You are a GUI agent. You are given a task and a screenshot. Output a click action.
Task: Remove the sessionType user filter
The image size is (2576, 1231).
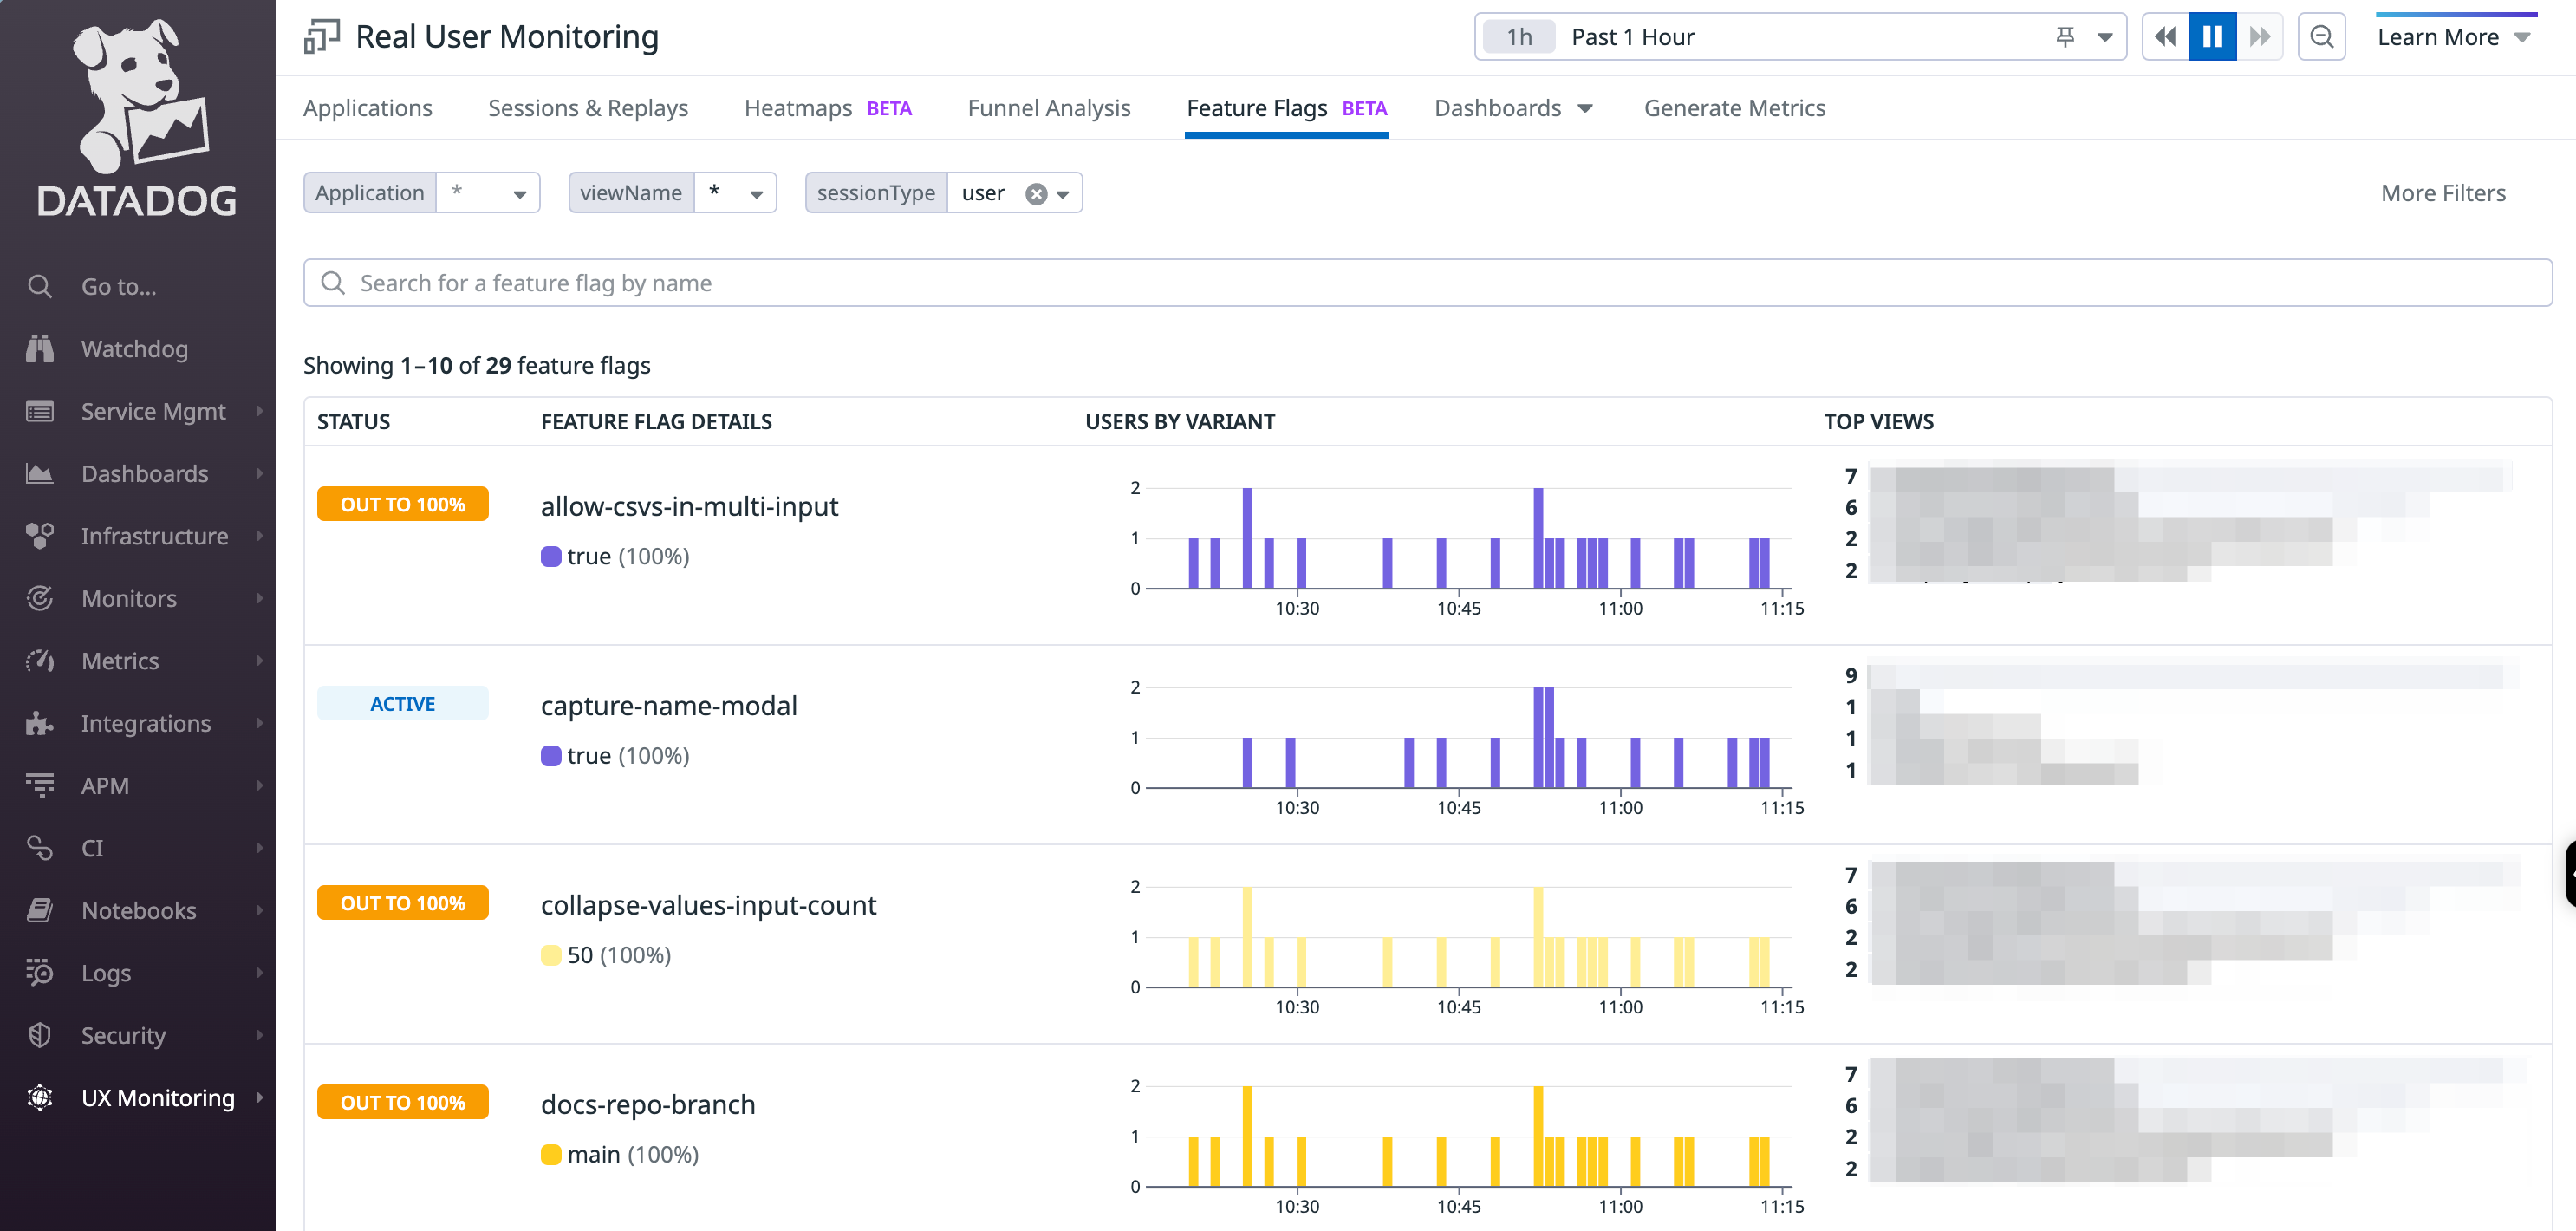click(1037, 192)
